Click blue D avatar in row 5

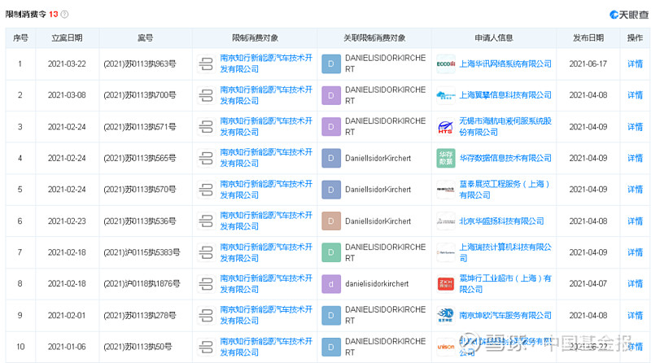tap(331, 190)
